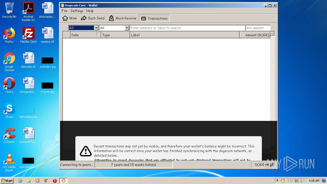Image resolution: width=327 pixels, height=184 pixels.
Task: Sort transactions by Type column
Action: (x=115, y=35)
